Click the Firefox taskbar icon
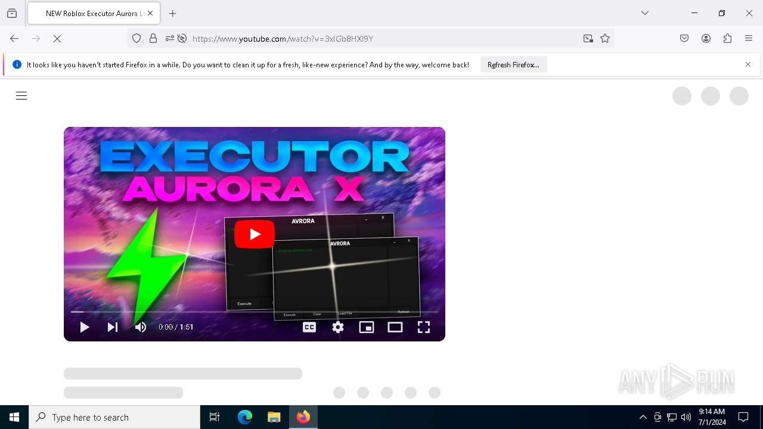The height and width of the screenshot is (429, 763). tap(303, 417)
